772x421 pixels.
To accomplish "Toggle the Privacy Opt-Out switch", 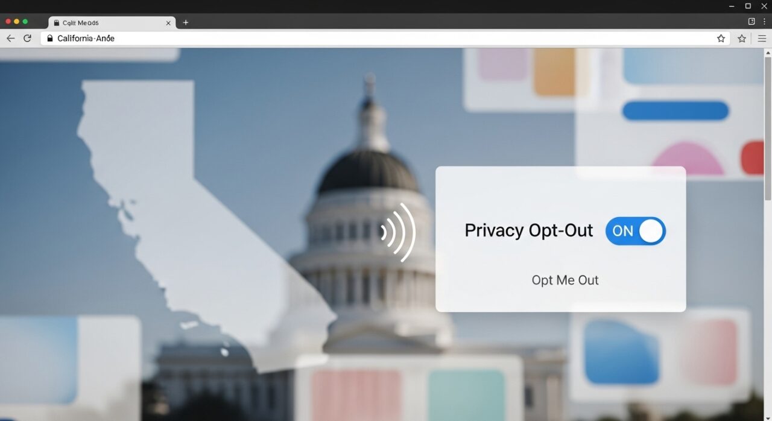I will [x=636, y=231].
